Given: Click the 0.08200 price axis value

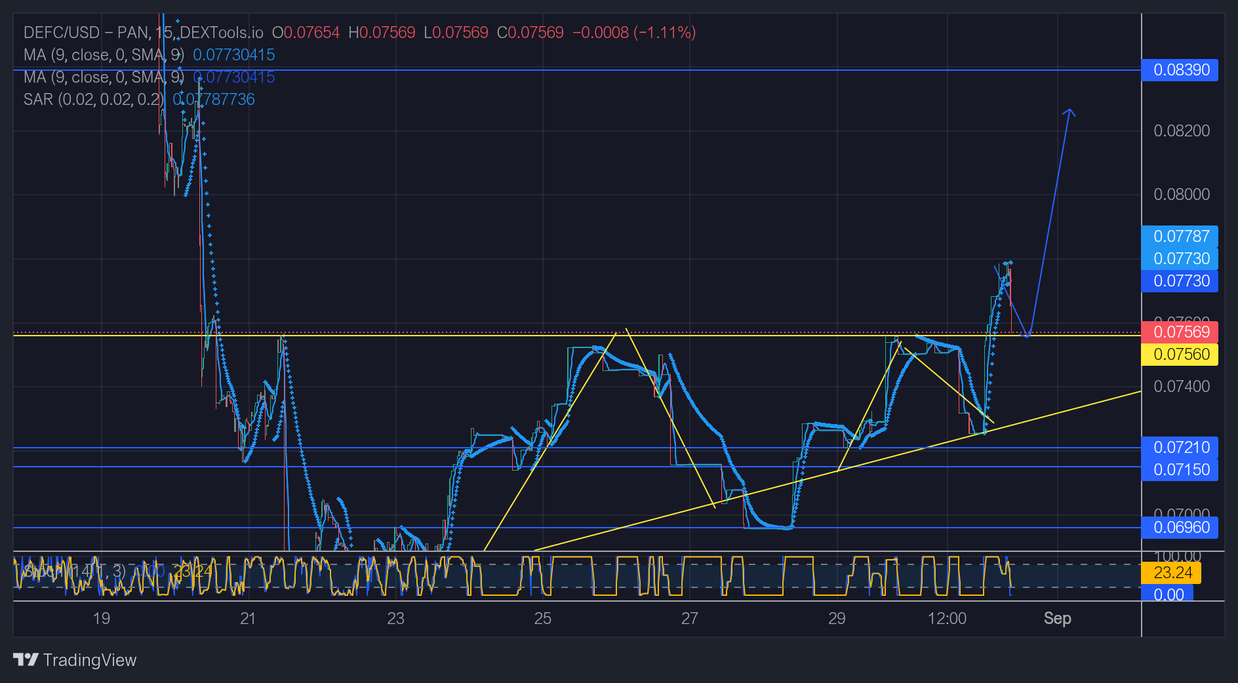Looking at the screenshot, I should tap(1182, 130).
